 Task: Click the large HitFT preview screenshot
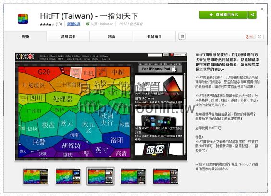pos(101,106)
